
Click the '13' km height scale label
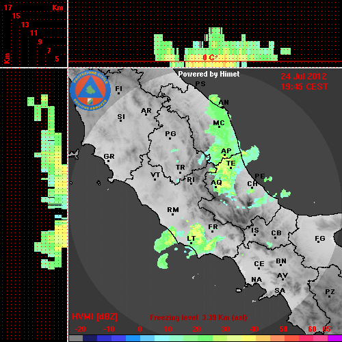25,25
